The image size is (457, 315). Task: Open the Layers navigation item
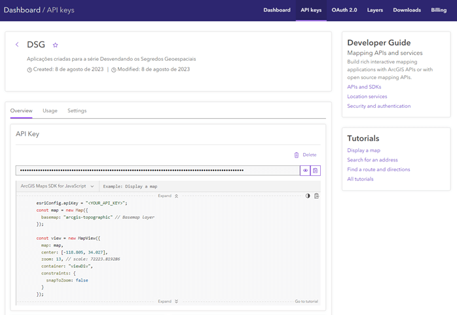(375, 10)
